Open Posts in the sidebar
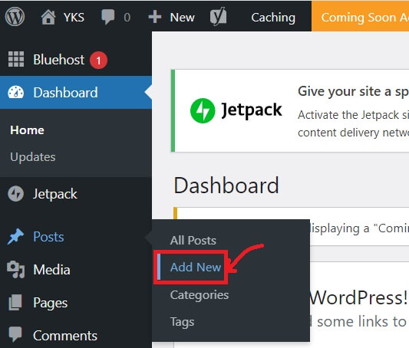This screenshot has width=409, height=348. pos(48,237)
